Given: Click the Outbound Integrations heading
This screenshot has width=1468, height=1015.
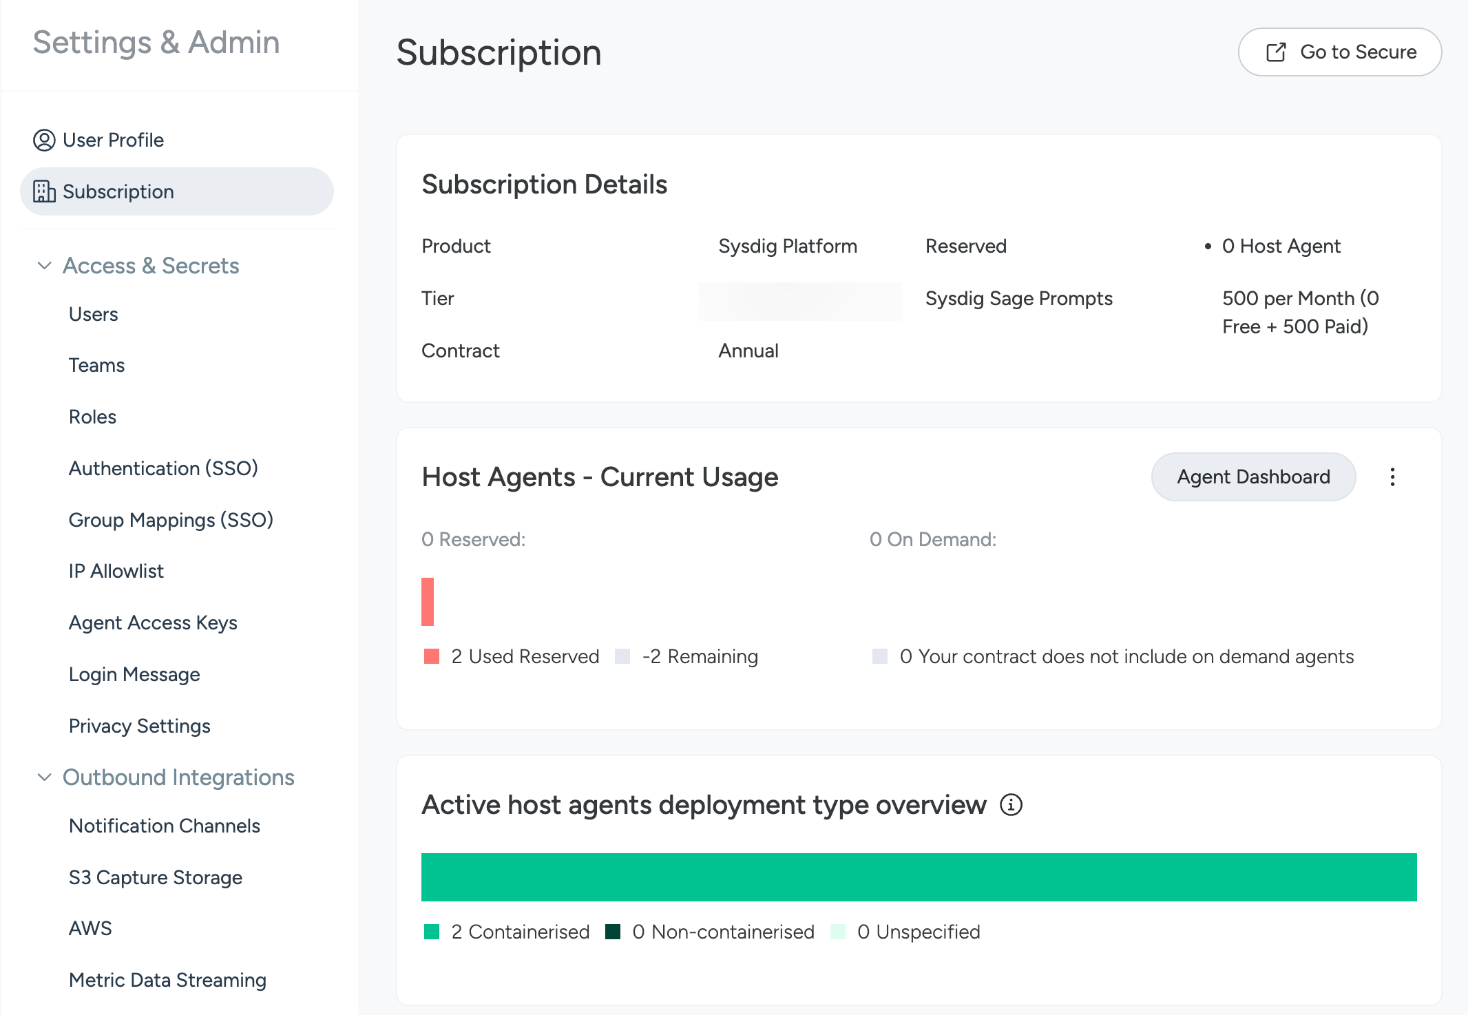Looking at the screenshot, I should [178, 777].
